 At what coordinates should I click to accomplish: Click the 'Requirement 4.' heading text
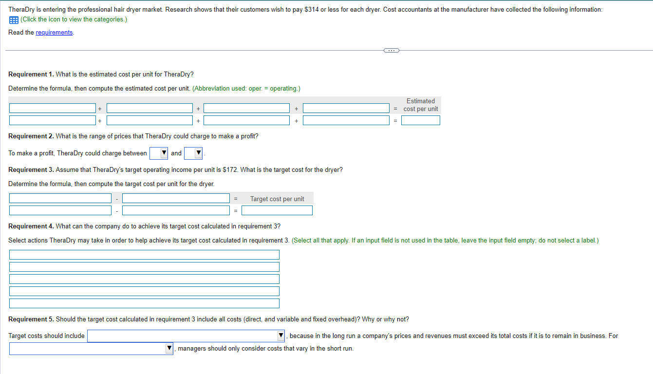pos(31,226)
